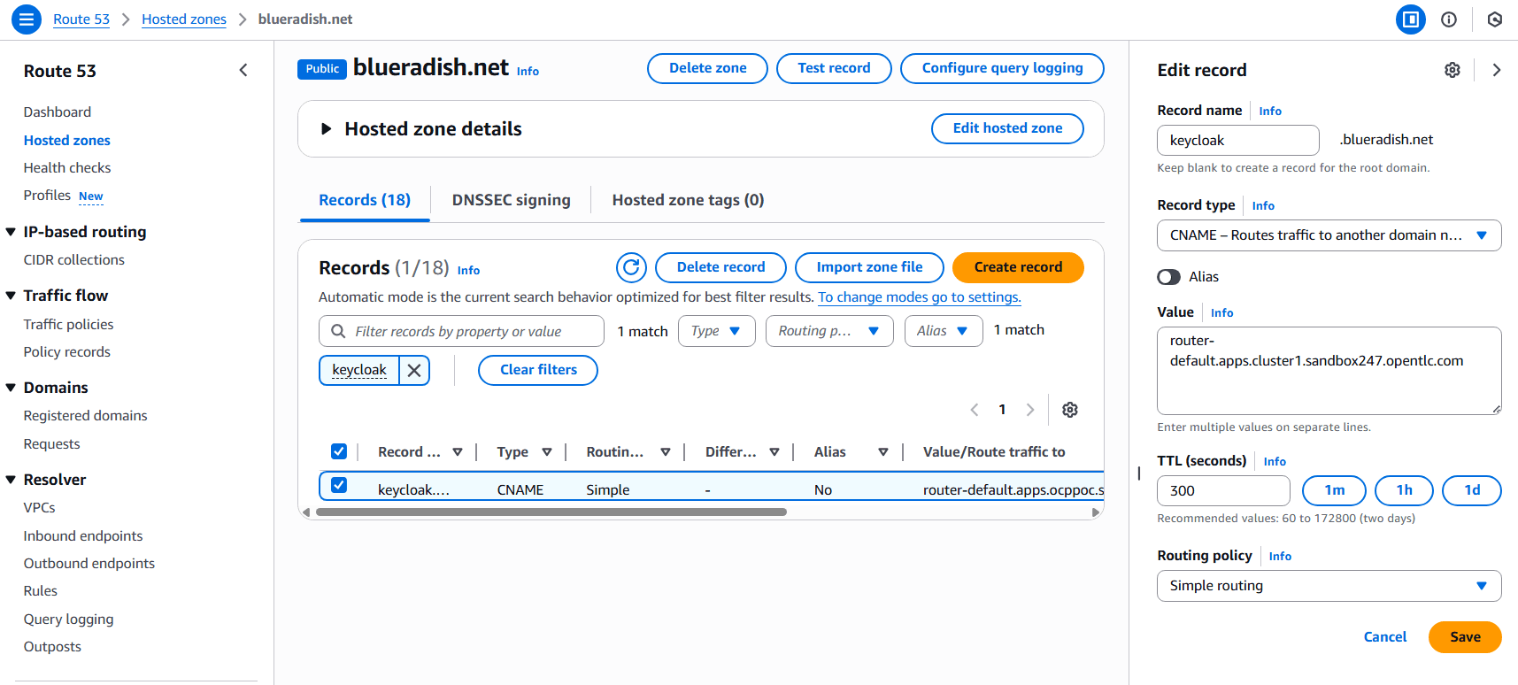Go to previous records page
Image resolution: width=1518 pixels, height=685 pixels.
(x=975, y=410)
